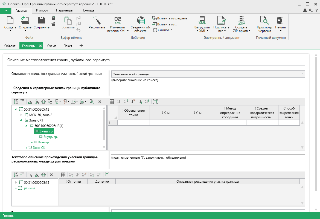
Task: Click table view icon in lower section toolbar
Action: click(x=63, y=175)
